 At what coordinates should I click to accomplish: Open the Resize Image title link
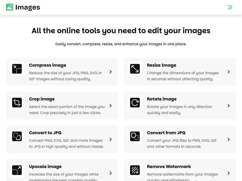click(x=162, y=65)
